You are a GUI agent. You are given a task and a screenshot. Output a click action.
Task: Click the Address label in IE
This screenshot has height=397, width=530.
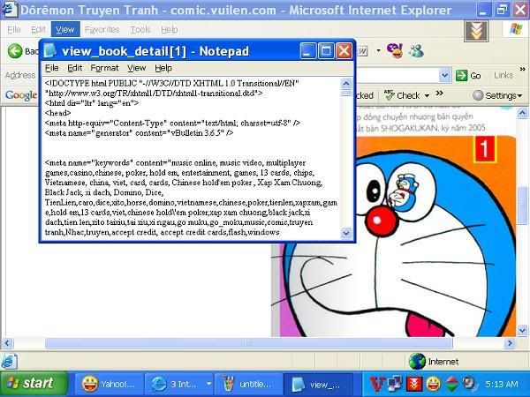pyautogui.click(x=20, y=75)
